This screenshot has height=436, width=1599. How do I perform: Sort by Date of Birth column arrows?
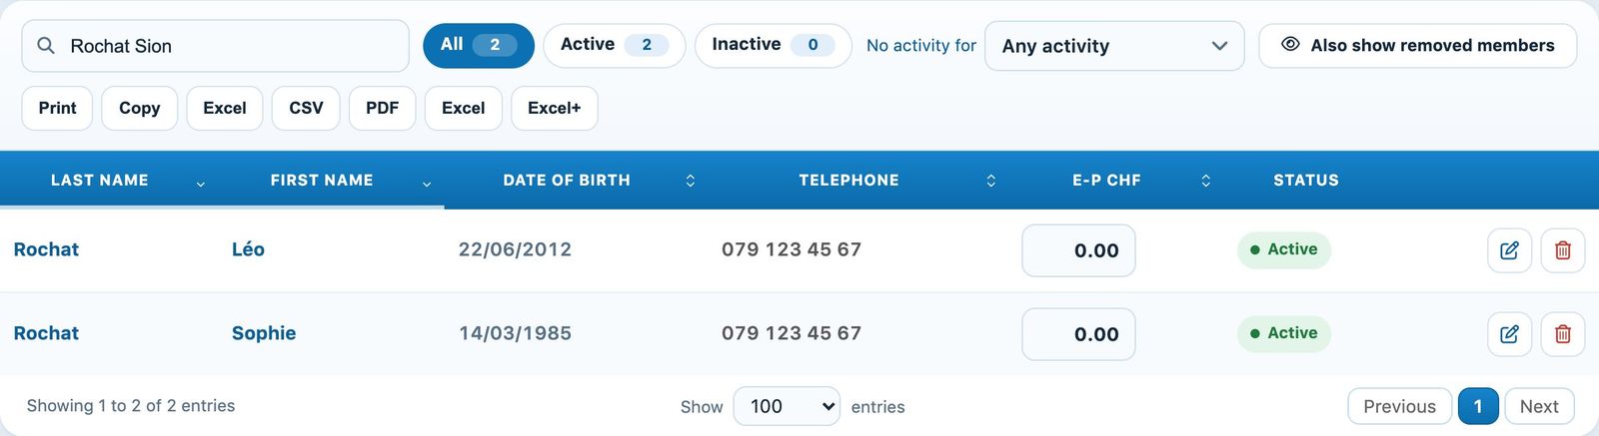690,181
